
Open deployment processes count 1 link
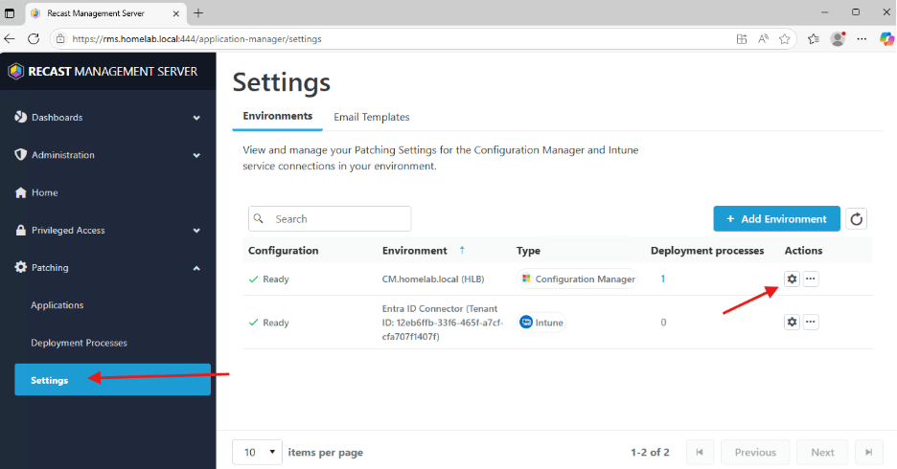tap(663, 279)
